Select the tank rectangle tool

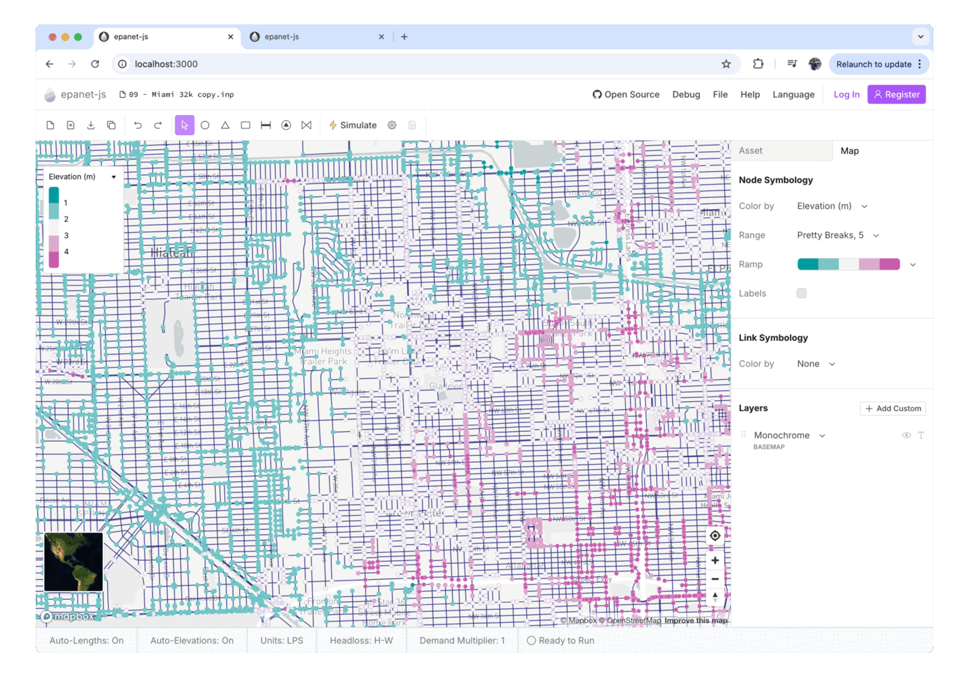(246, 125)
